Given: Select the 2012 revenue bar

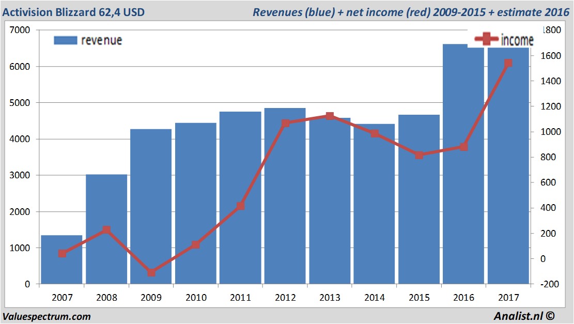Looking at the screenshot, I should coord(285,196).
